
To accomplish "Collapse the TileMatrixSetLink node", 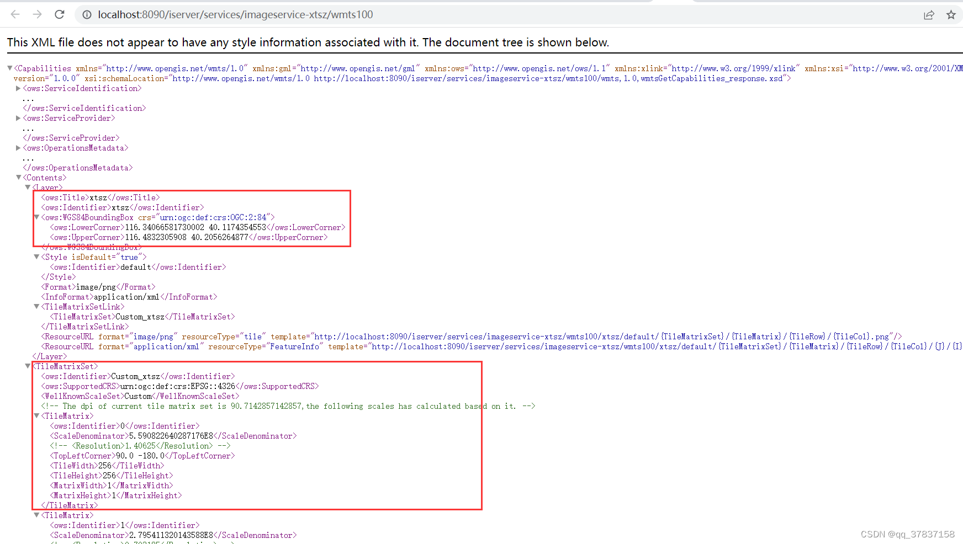I will click(36, 307).
